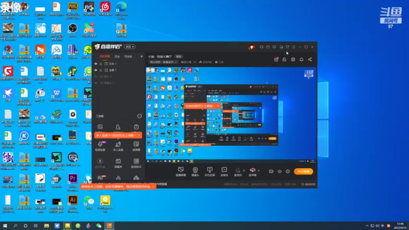Open 歌词助手 tool in toolbox
The height and width of the screenshot is (230, 409).
[x=136, y=163]
